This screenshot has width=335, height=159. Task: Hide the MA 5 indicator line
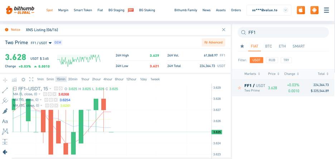[45, 94]
